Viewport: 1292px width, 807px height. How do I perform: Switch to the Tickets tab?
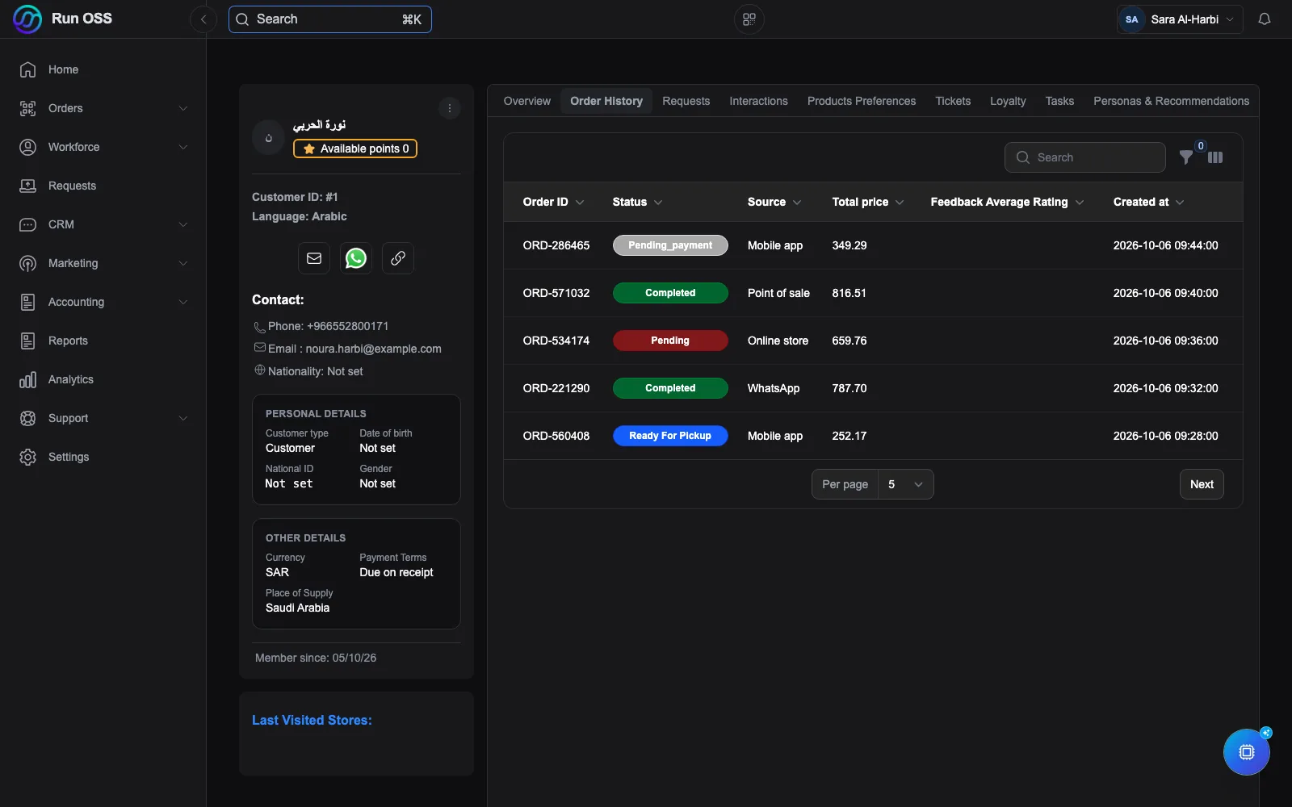[953, 101]
